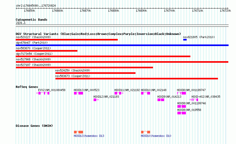Select the 176700k ruler tick label
The image size is (236, 144).
tap(169, 11)
